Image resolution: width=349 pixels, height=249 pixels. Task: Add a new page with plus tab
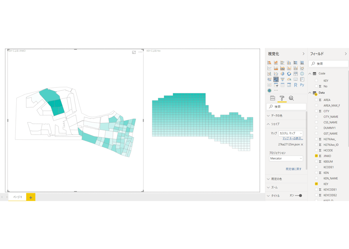point(31,197)
